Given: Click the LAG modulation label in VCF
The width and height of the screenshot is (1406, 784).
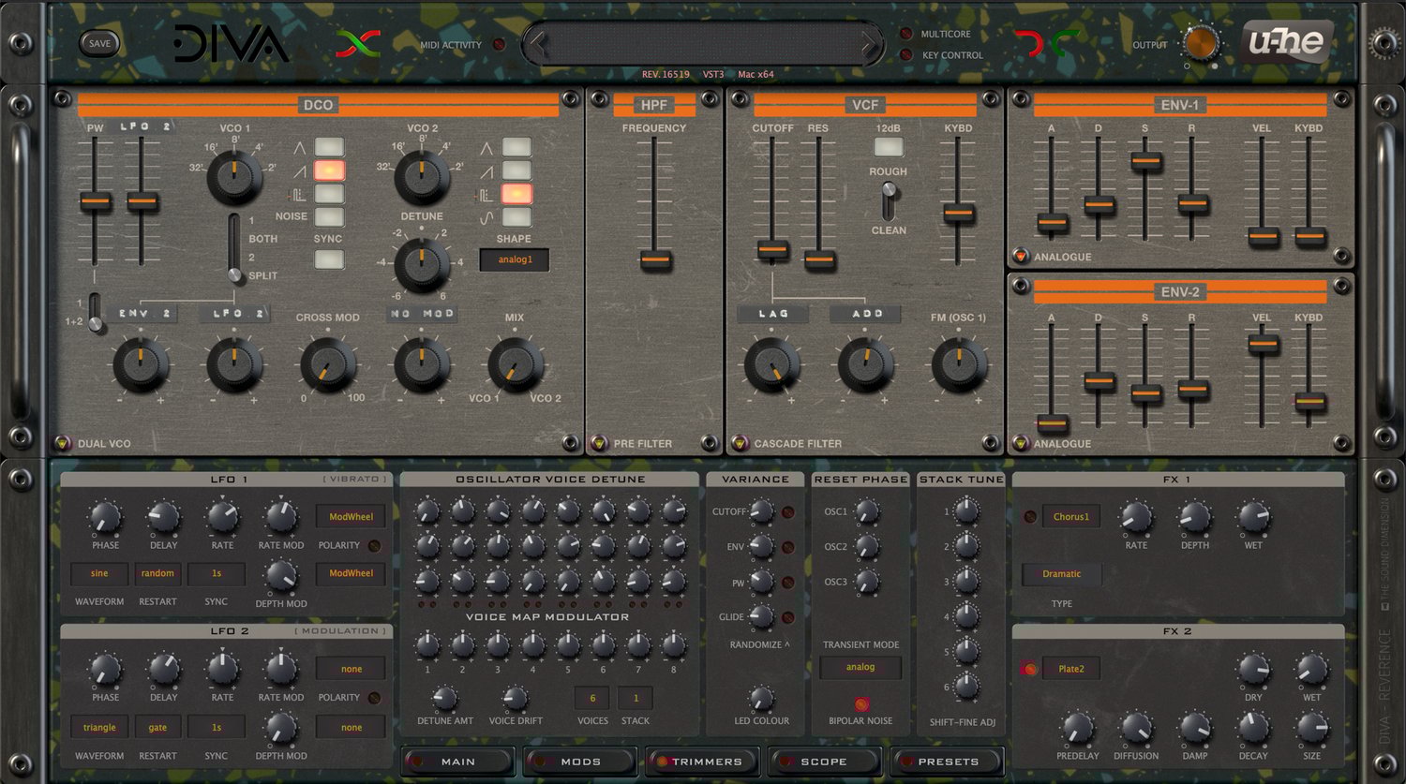Looking at the screenshot, I should (773, 314).
